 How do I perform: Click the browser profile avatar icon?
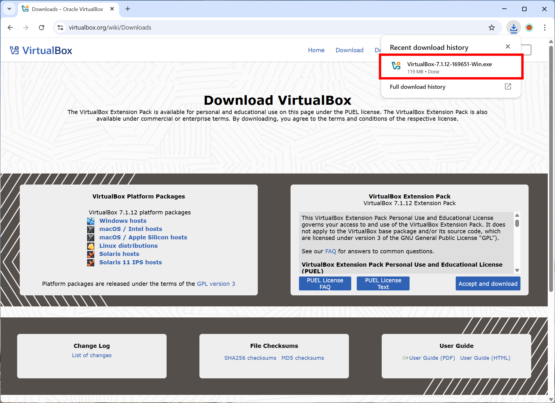[x=529, y=27]
